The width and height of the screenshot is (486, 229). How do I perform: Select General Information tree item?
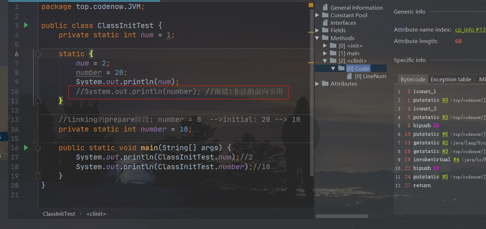(356, 8)
